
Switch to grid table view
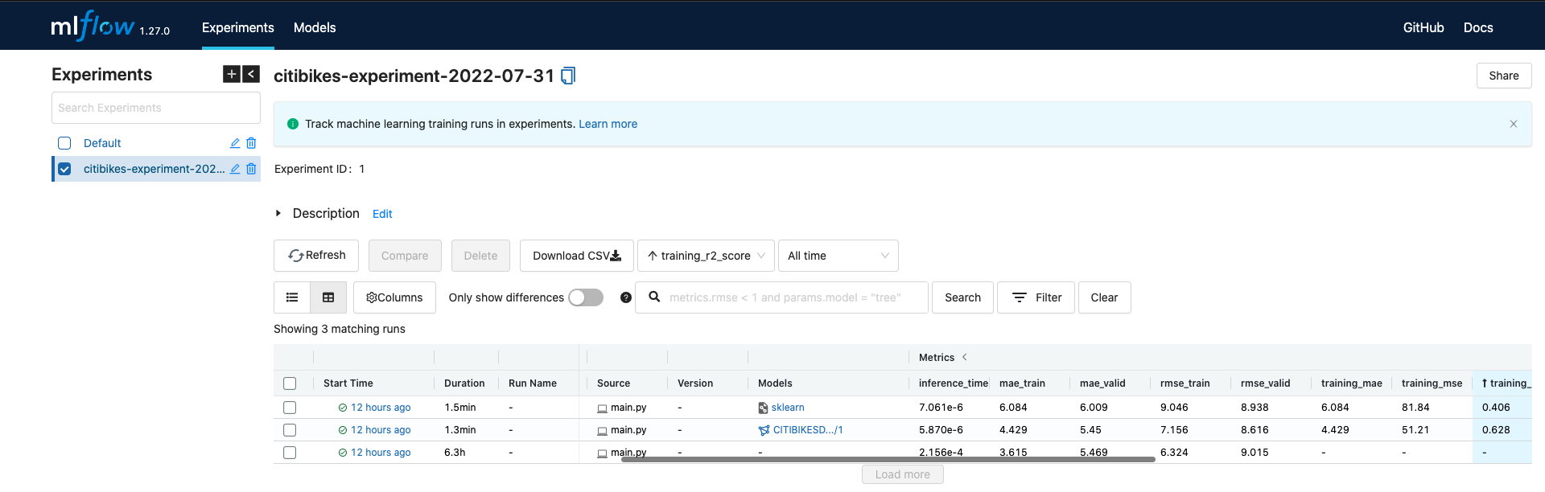tap(328, 297)
